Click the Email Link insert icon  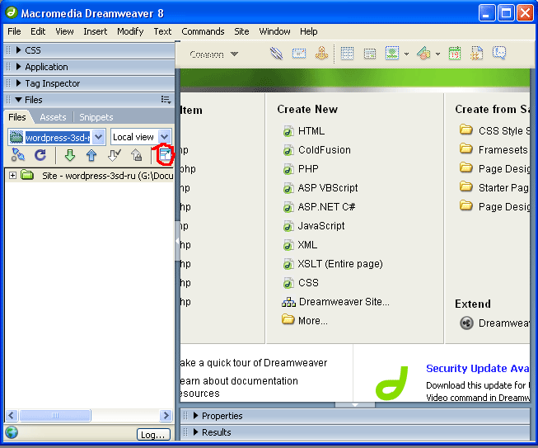click(x=299, y=54)
